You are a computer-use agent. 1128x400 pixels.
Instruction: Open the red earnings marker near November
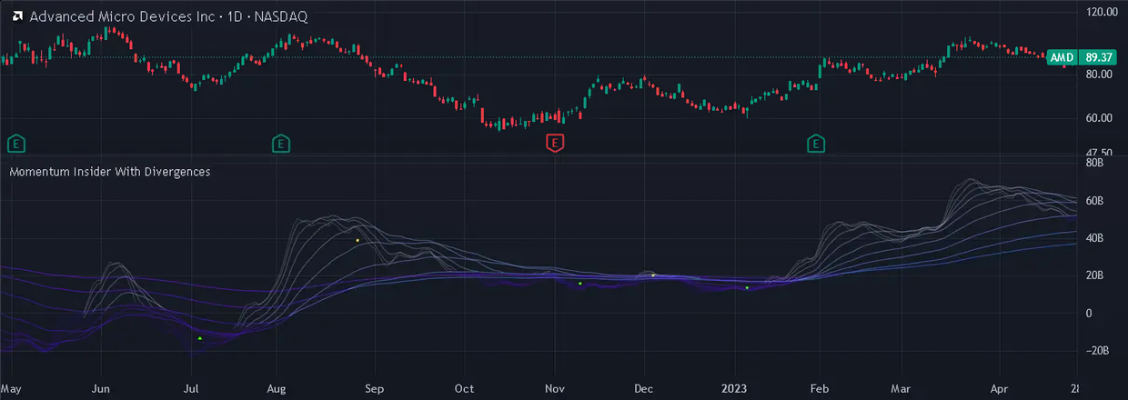point(555,143)
